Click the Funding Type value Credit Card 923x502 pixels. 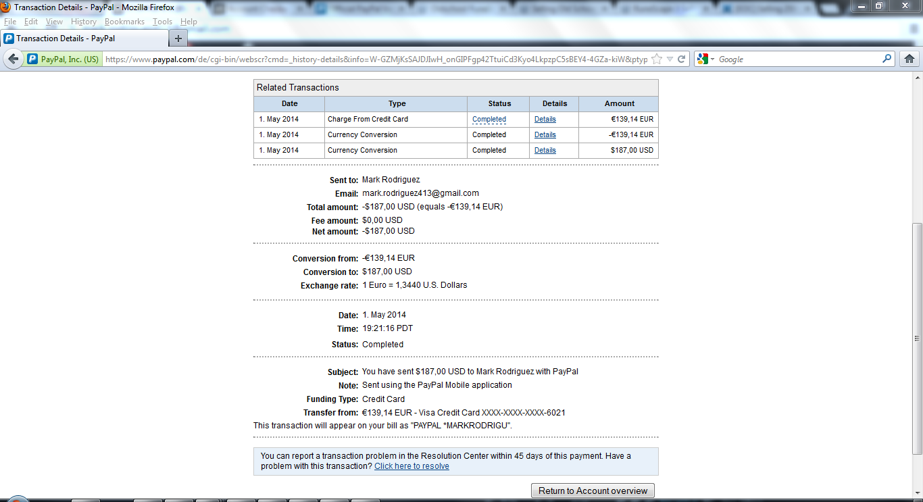click(x=383, y=399)
